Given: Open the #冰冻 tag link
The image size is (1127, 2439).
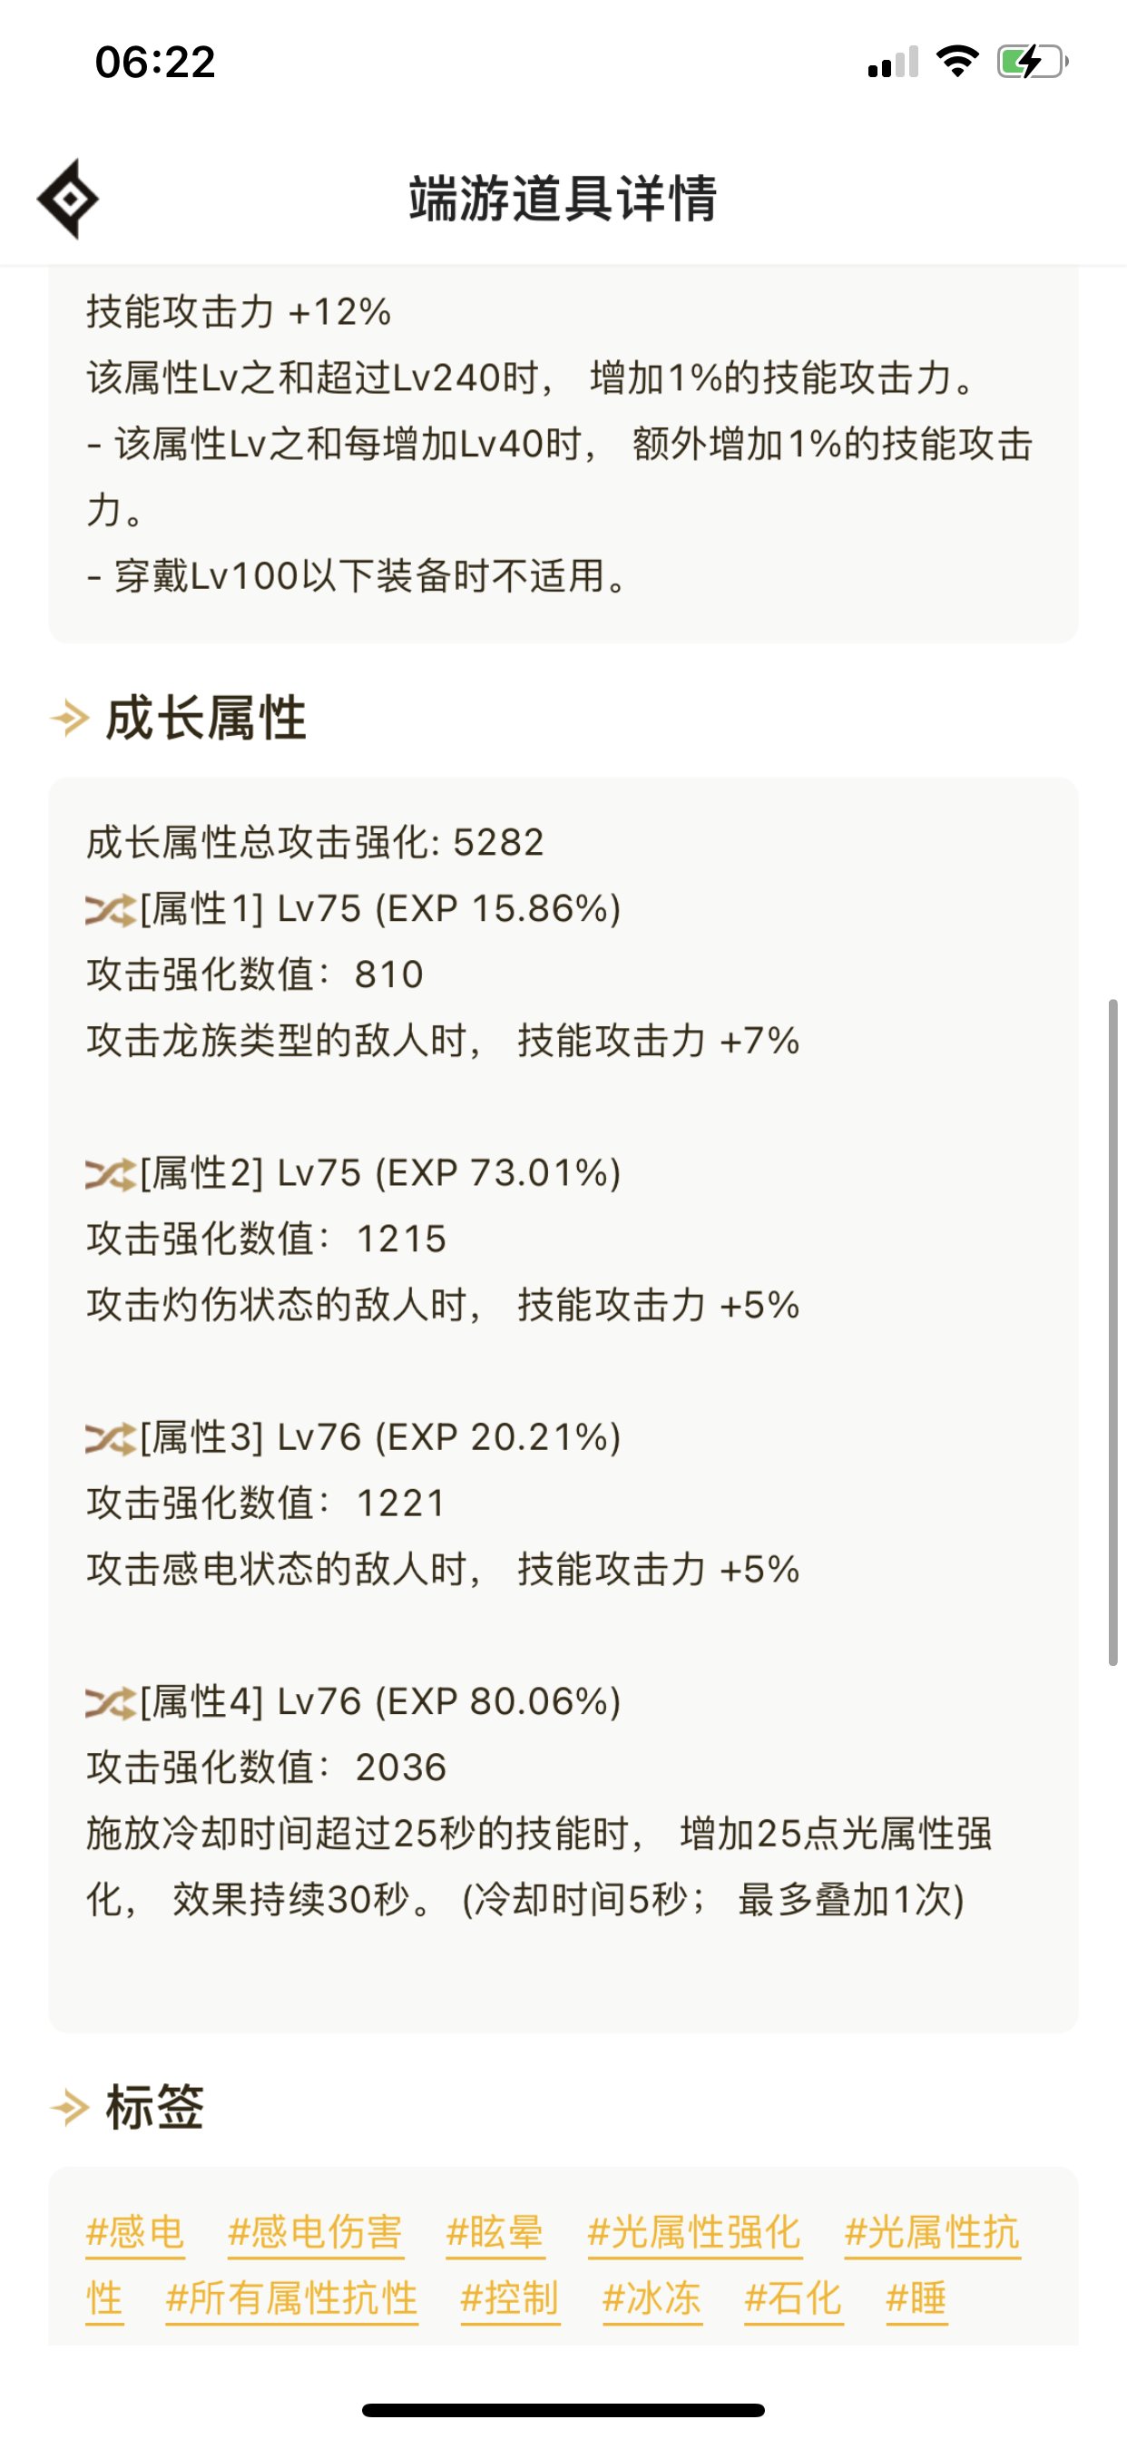Looking at the screenshot, I should (x=652, y=2298).
